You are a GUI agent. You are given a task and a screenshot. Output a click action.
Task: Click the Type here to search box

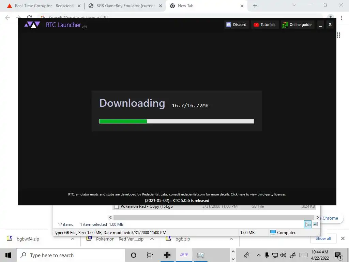point(71,255)
